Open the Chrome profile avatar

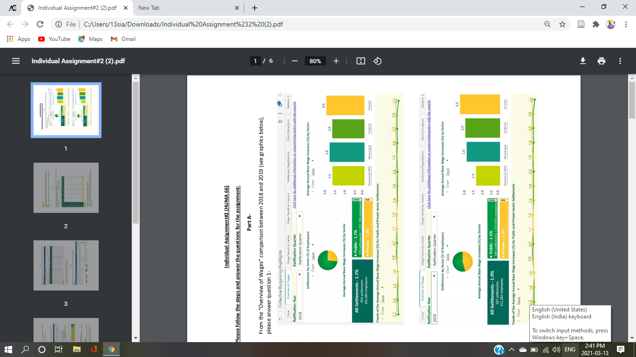pyautogui.click(x=610, y=24)
